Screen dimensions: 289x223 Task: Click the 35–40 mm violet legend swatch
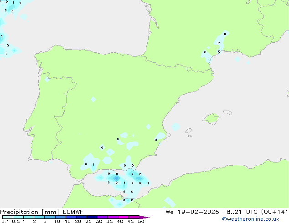(113, 217)
